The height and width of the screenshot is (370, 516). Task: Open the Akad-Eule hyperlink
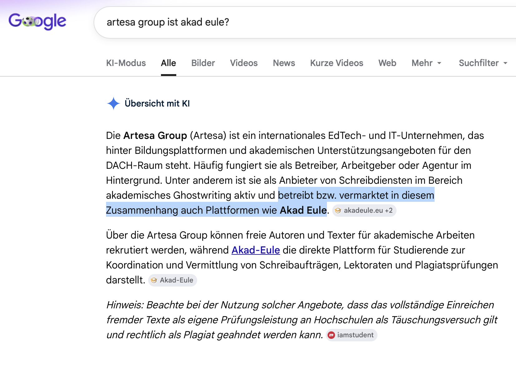pos(256,250)
